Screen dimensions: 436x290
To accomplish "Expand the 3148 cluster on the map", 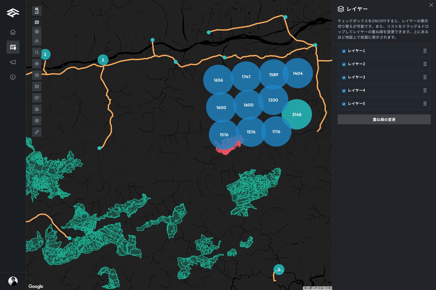I will 297,114.
